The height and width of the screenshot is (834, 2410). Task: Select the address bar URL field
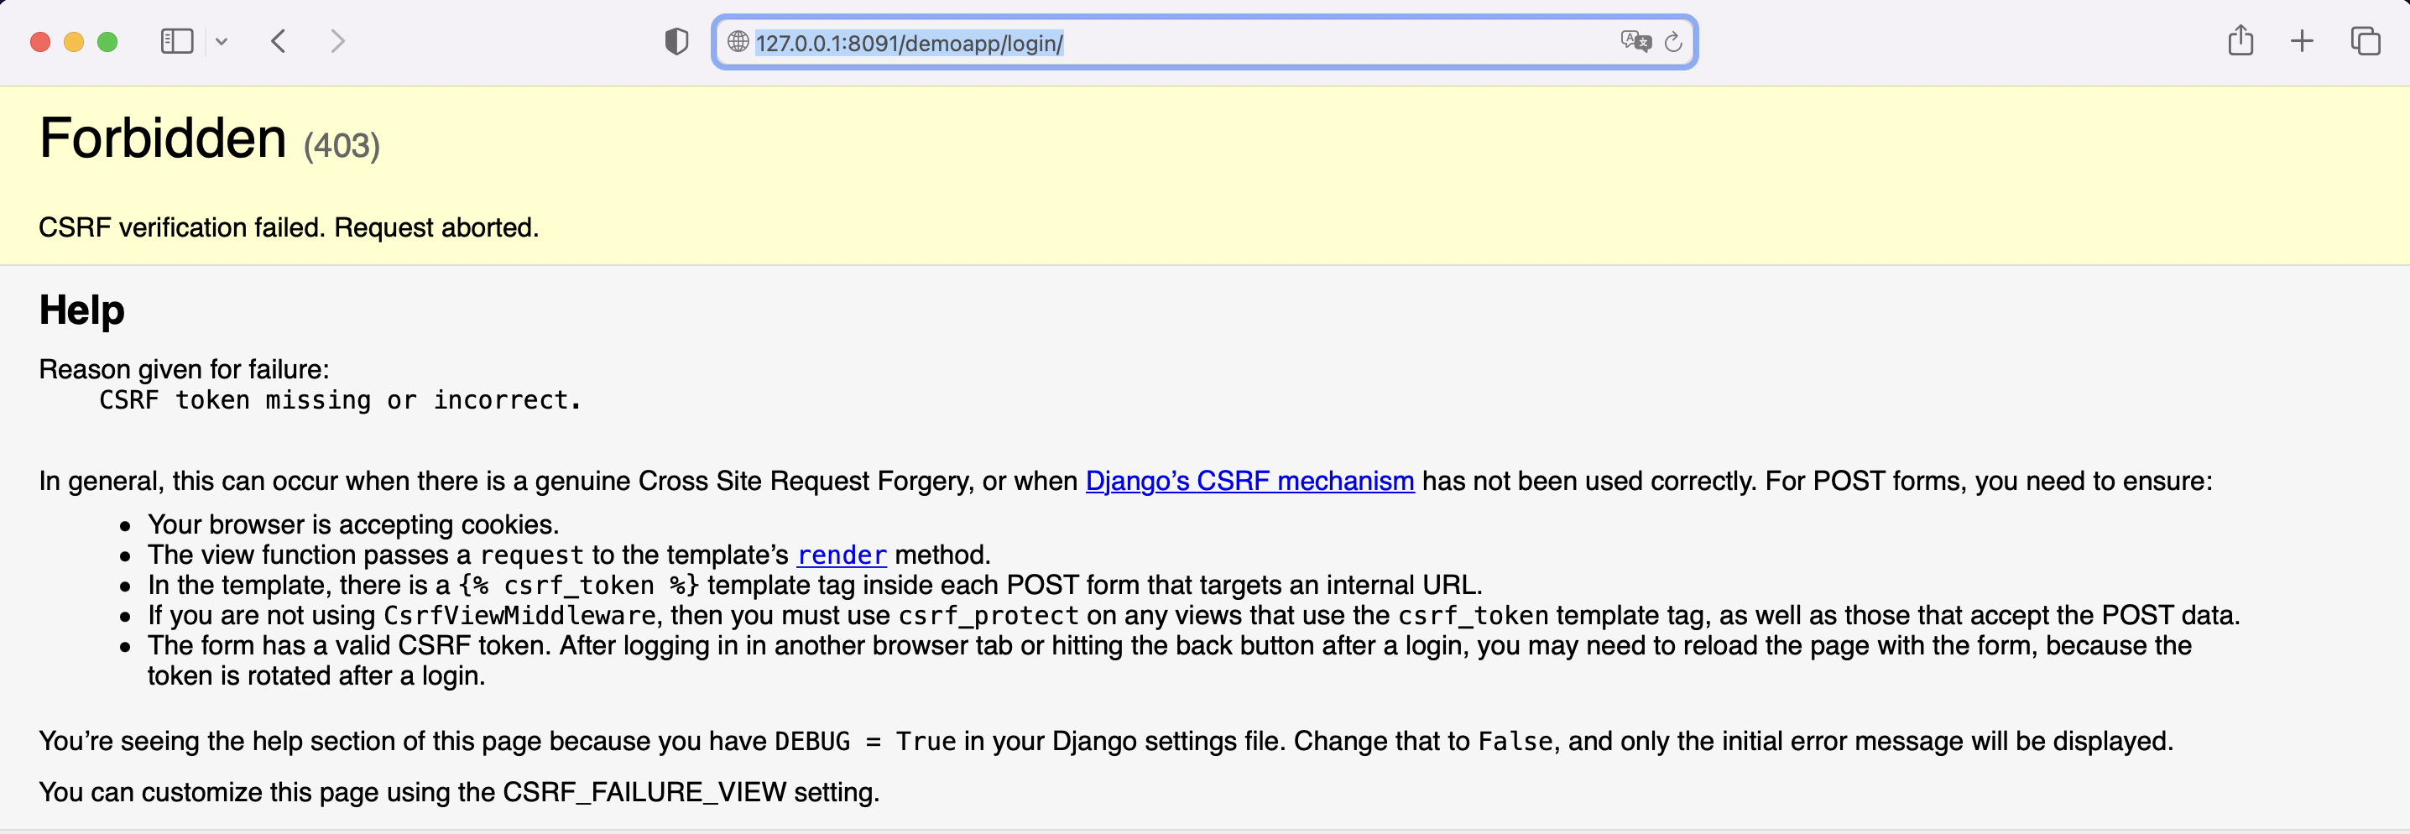pos(1204,42)
